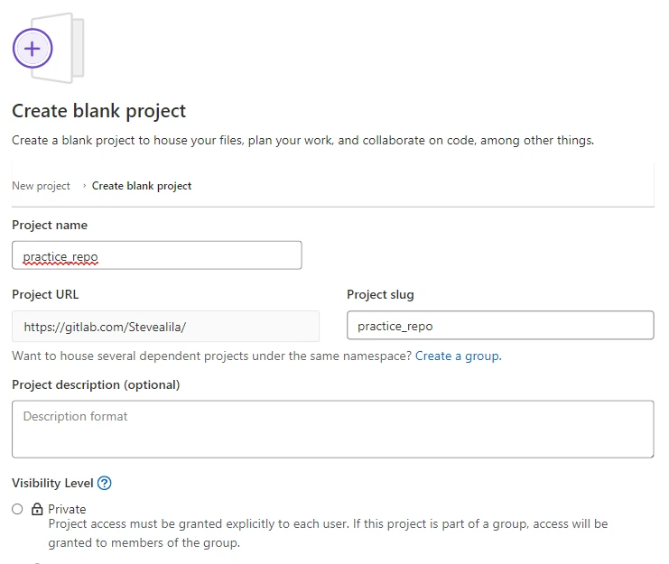The image size is (669, 564).
Task: Click the Project URL namespace field
Action: (x=165, y=326)
